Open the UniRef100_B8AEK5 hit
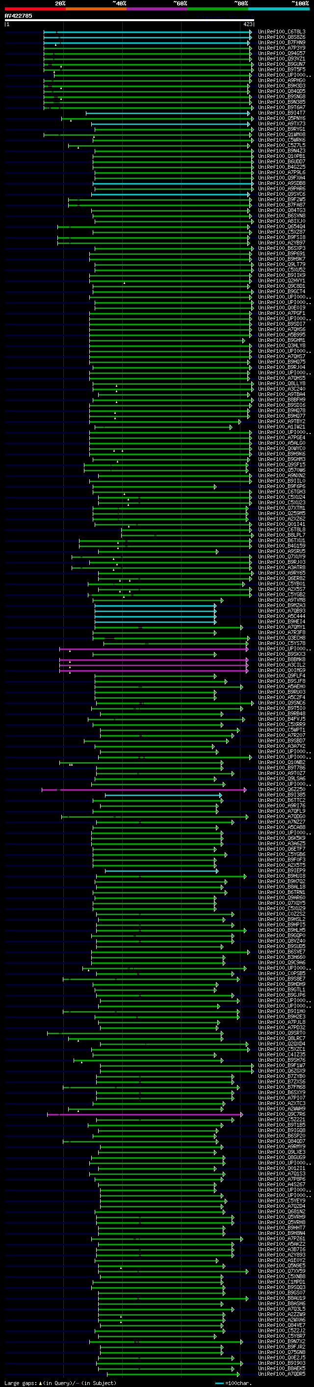The width and height of the screenshot is (314, 1387). [x=282, y=1369]
